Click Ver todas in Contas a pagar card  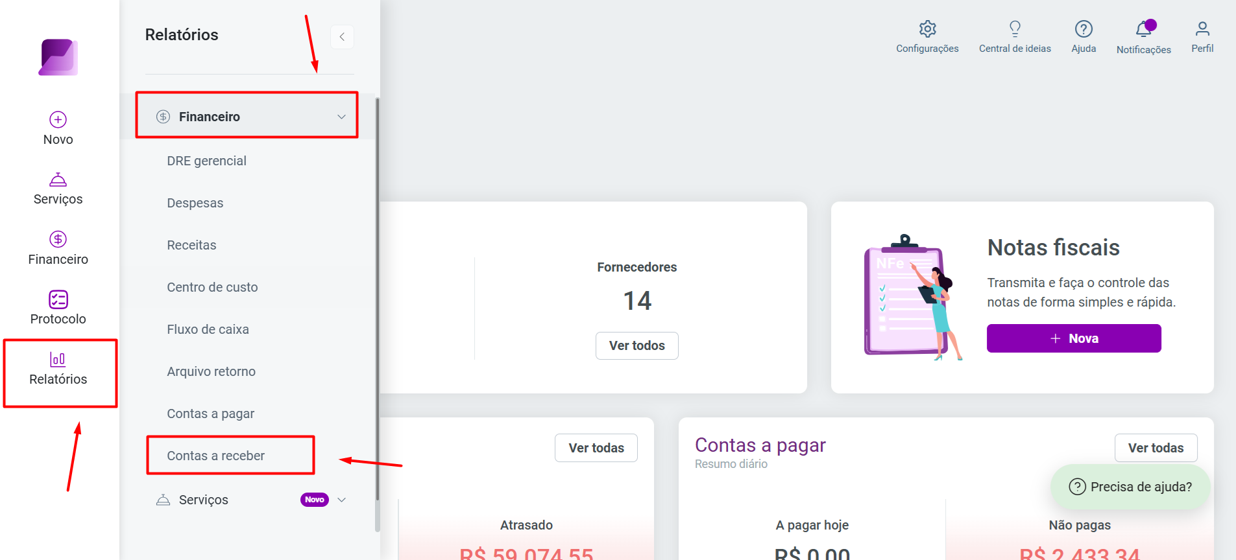(x=1156, y=448)
